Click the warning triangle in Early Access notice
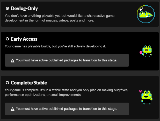 [12, 60]
